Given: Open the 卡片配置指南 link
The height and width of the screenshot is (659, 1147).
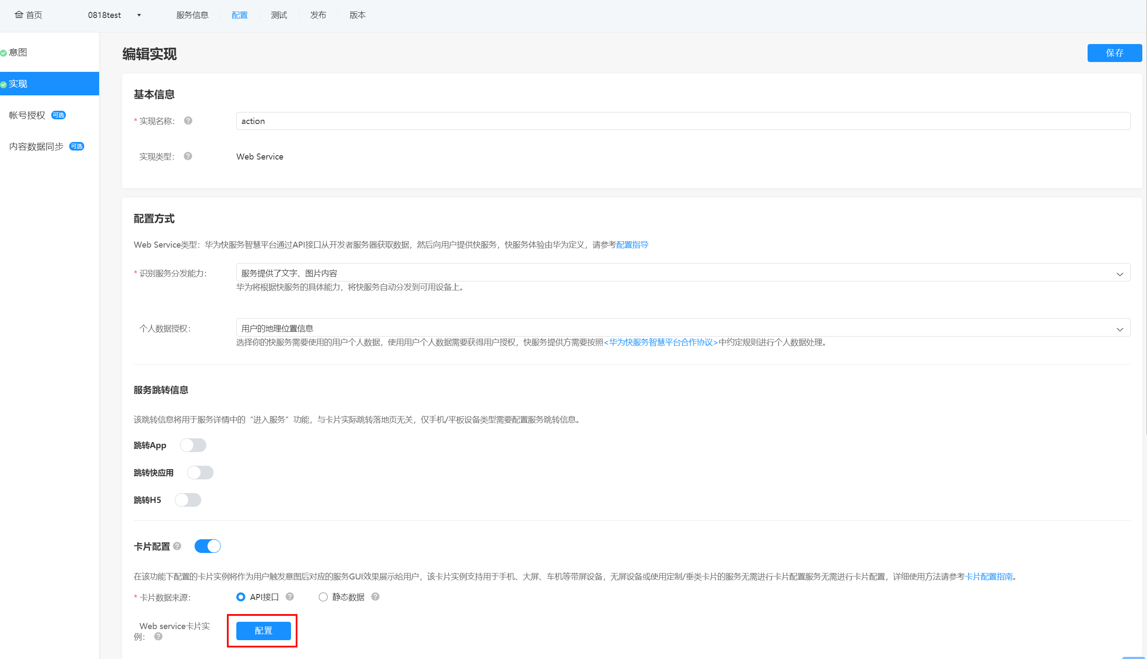Looking at the screenshot, I should point(989,576).
